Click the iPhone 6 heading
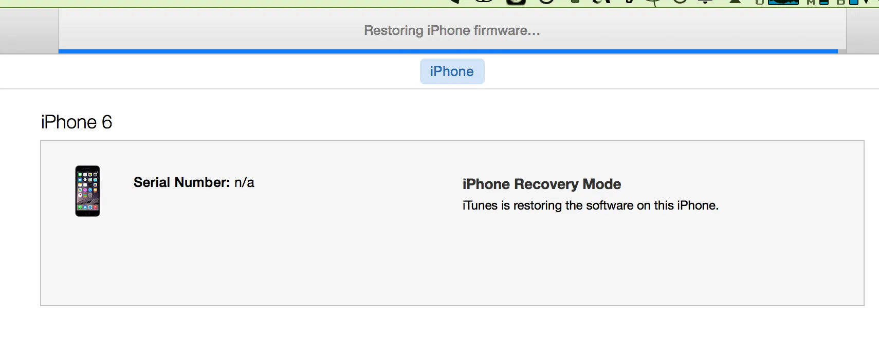The width and height of the screenshot is (879, 338). tap(77, 122)
